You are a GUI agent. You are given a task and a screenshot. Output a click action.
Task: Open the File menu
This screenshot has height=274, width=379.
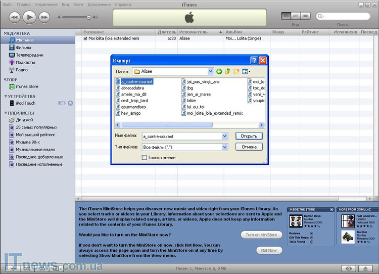click(8, 5)
